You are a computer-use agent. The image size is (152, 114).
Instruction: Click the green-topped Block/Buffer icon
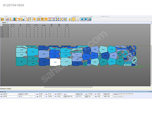coord(70,19)
